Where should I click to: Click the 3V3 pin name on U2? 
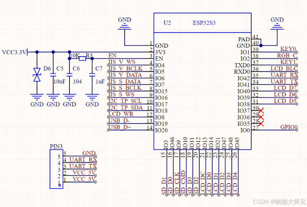click(x=160, y=52)
